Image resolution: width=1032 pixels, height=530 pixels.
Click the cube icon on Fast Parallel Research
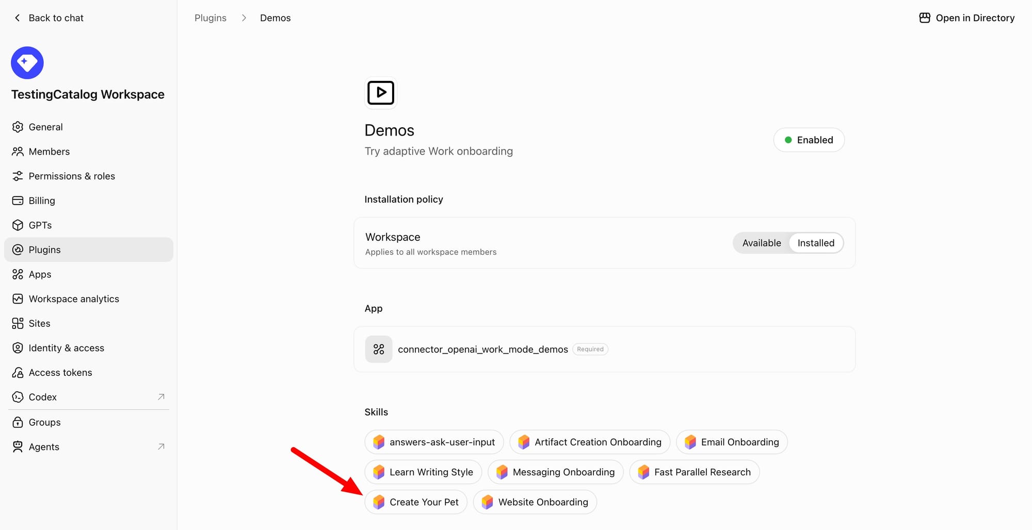pyautogui.click(x=643, y=472)
